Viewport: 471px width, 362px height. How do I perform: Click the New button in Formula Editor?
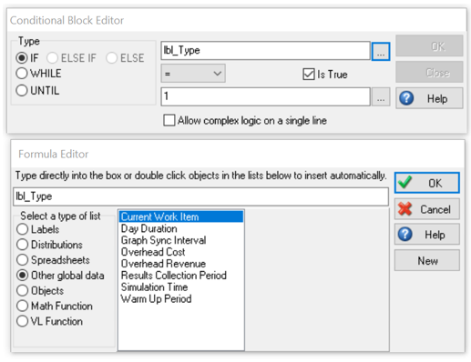pyautogui.click(x=427, y=260)
